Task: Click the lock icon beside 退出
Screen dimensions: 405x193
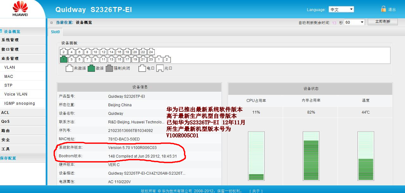Action: point(383,9)
